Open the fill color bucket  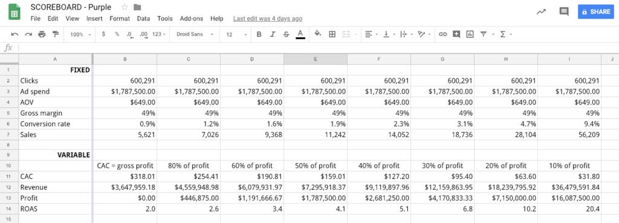(x=318, y=34)
